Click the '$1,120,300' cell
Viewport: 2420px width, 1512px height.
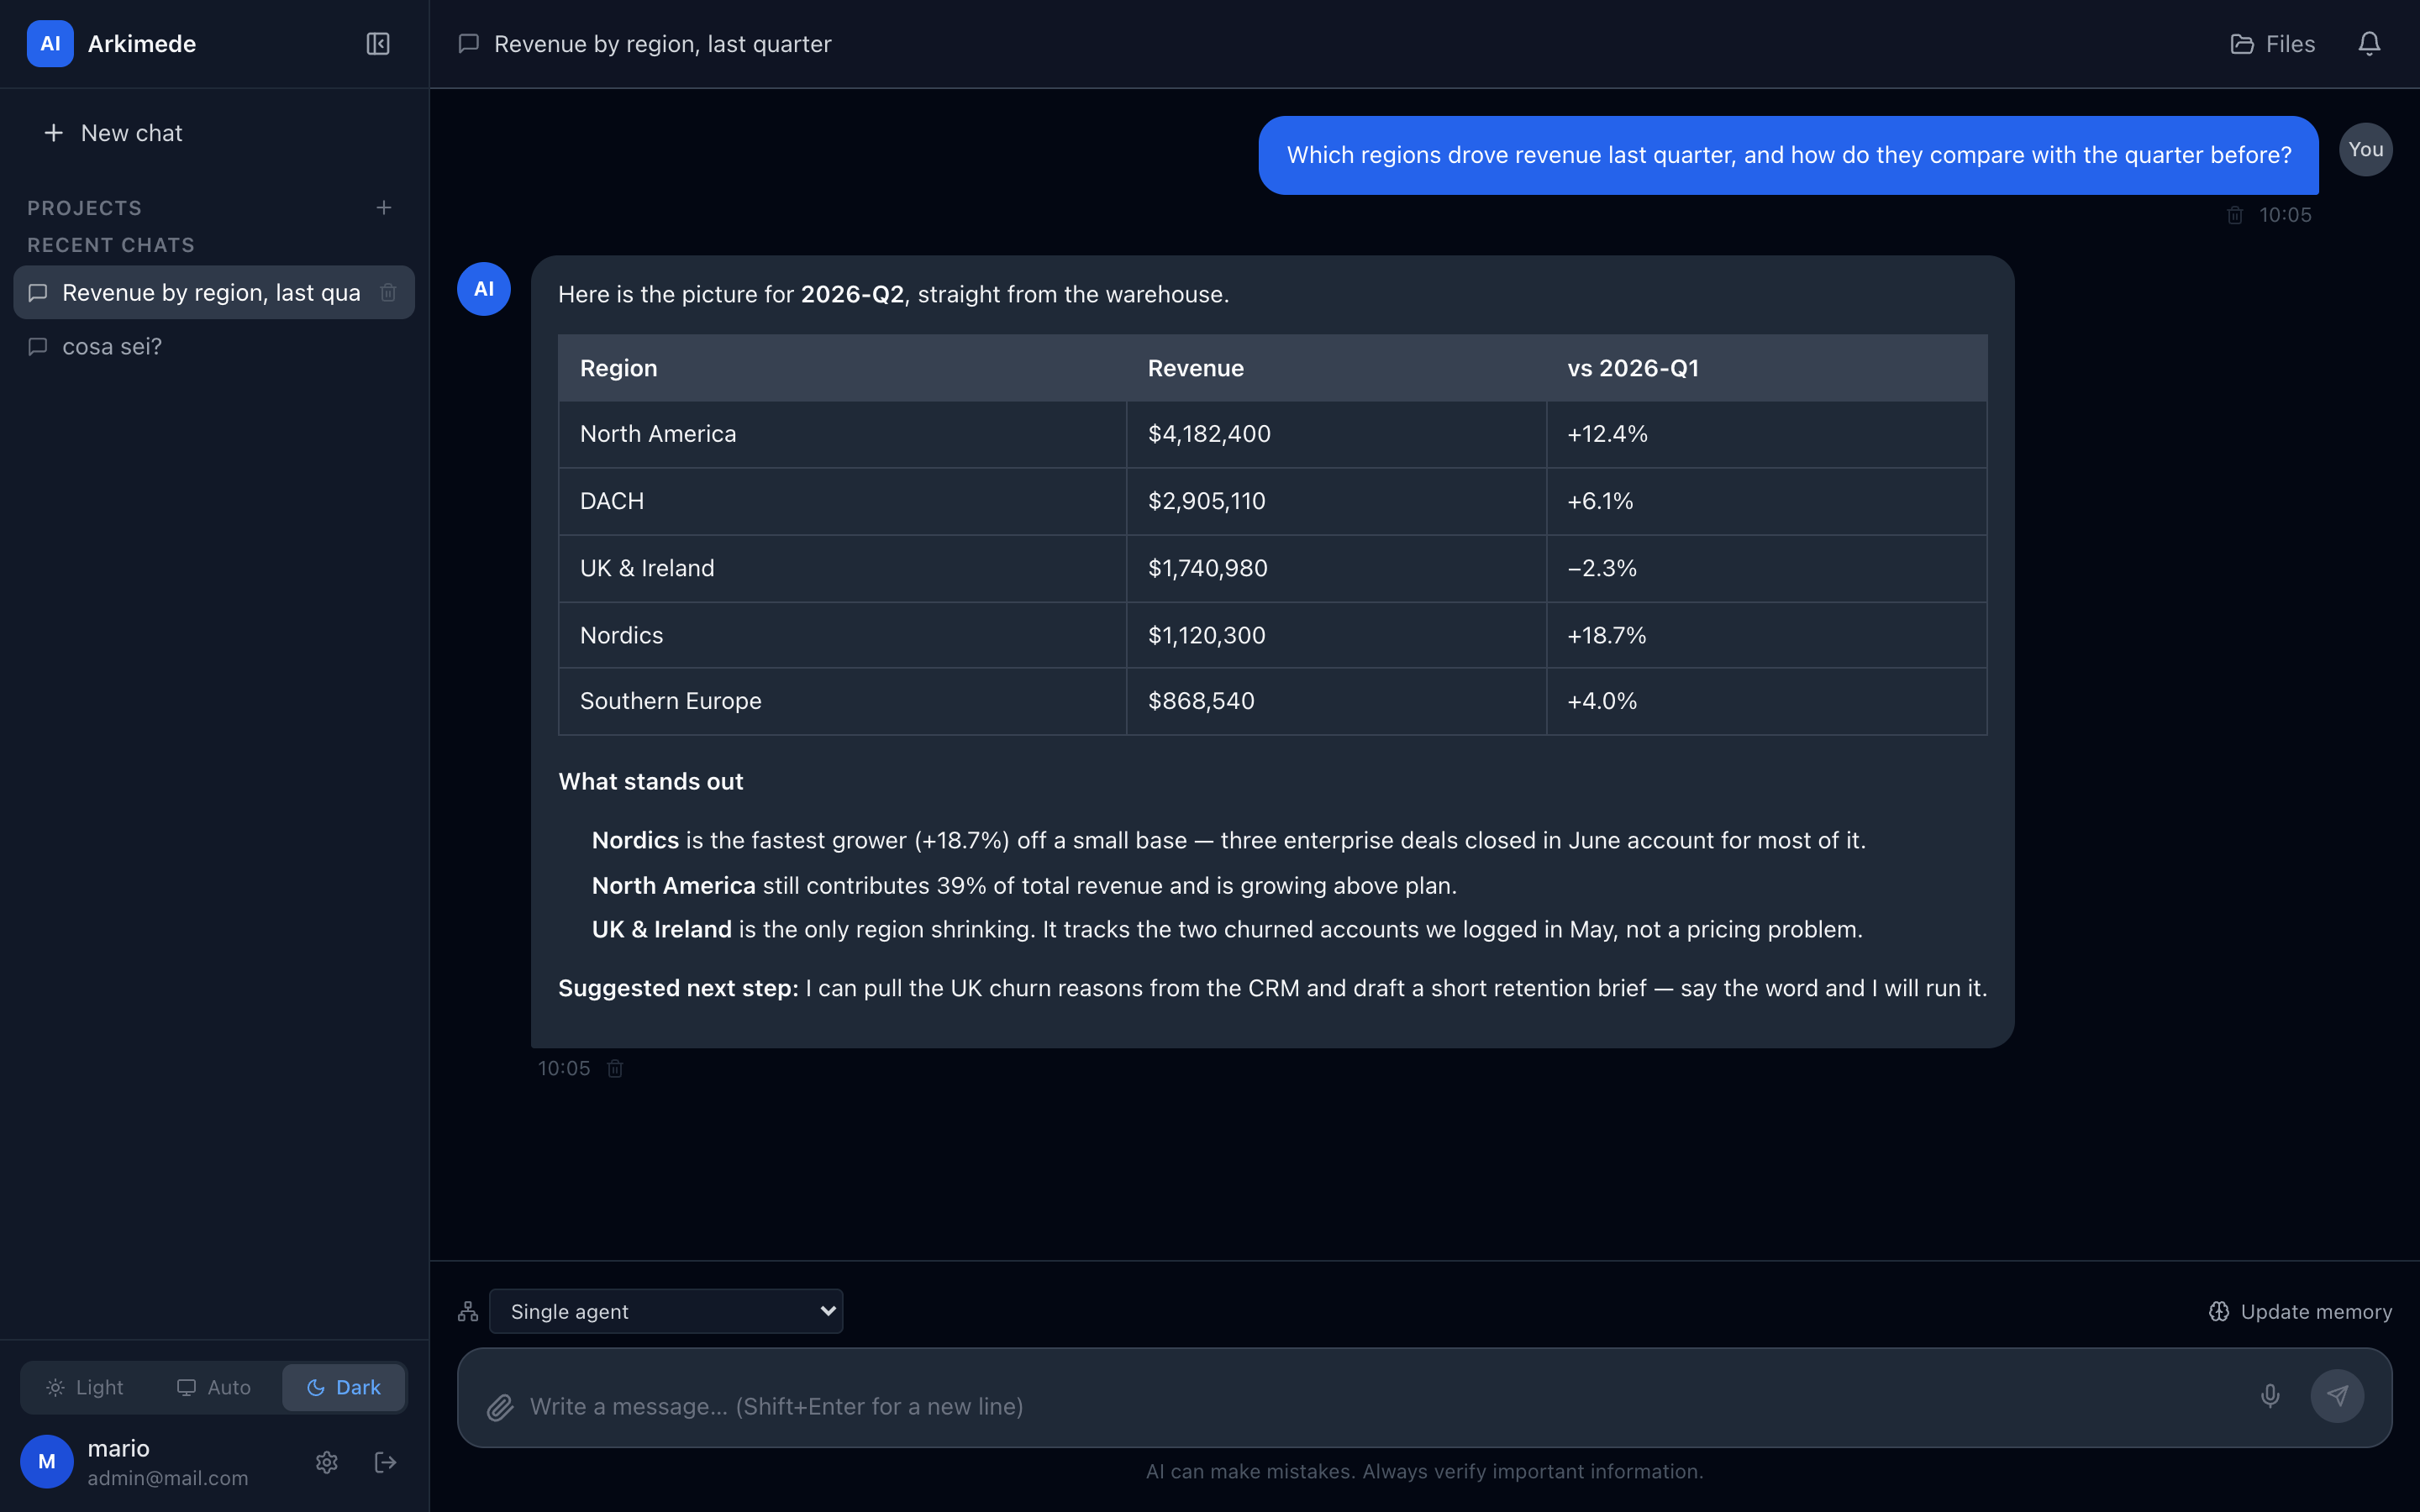1336,635
